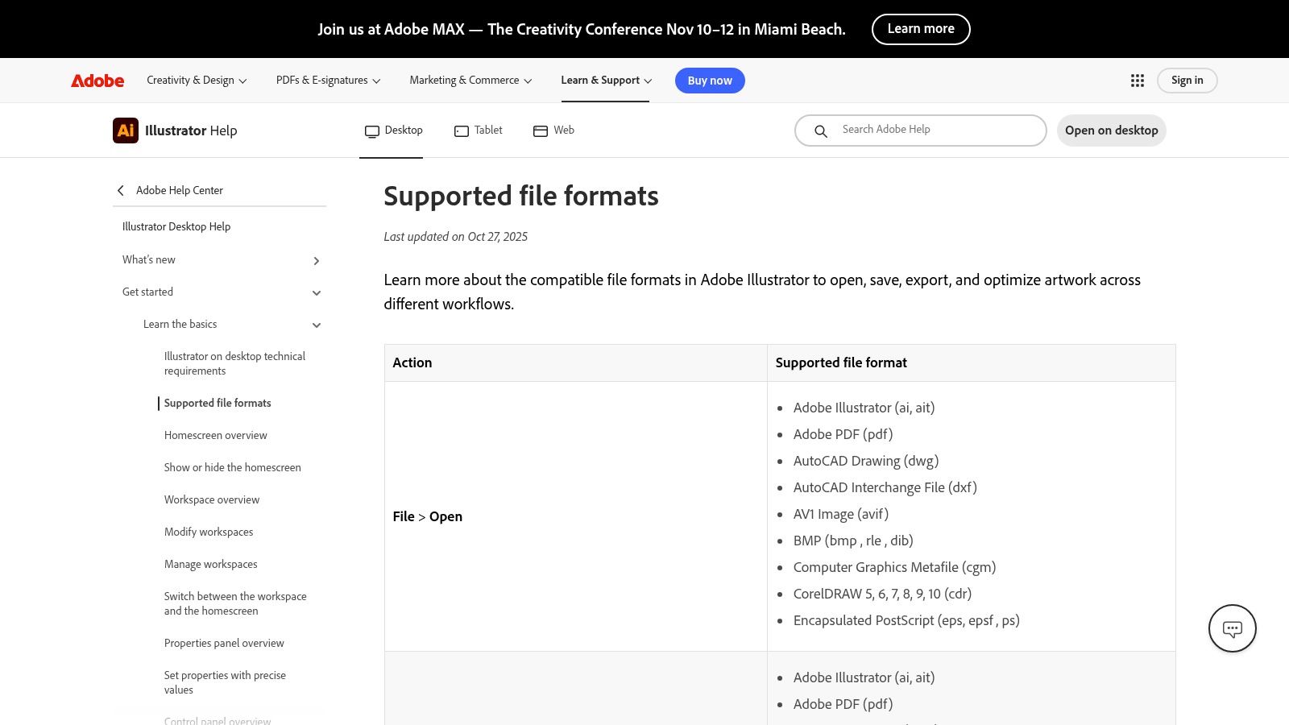Click the AutoCAD Drawing (dwg) entry

pyautogui.click(x=866, y=461)
